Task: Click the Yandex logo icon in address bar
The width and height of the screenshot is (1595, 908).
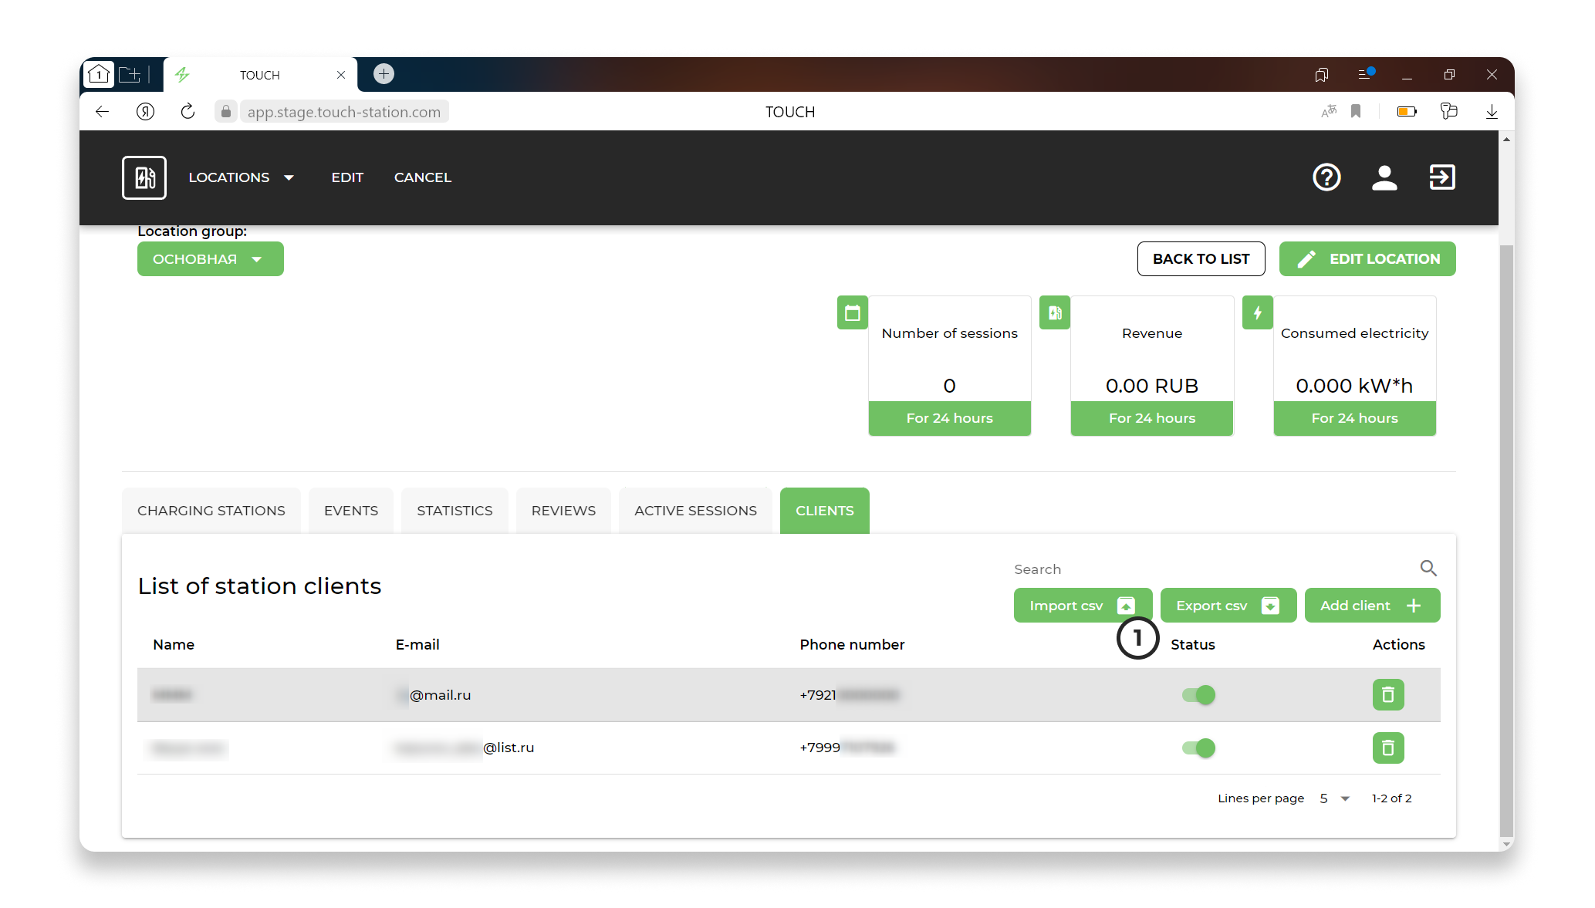Action: point(145,112)
